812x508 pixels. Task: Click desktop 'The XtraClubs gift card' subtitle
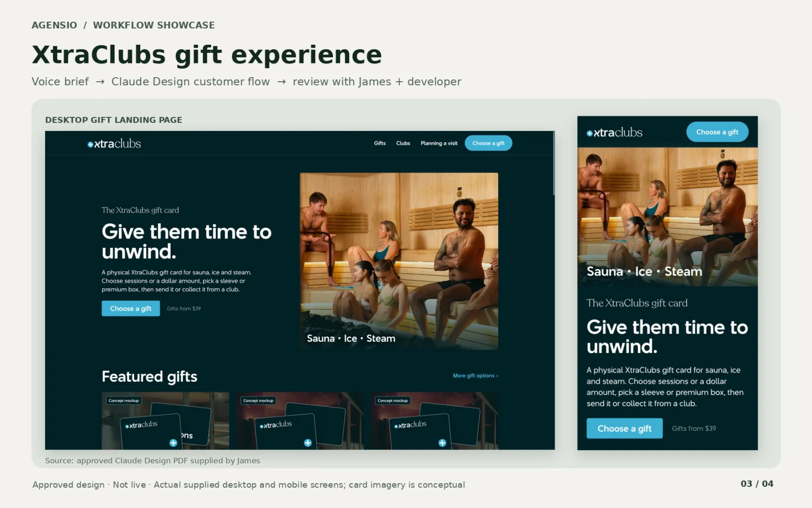(x=140, y=210)
